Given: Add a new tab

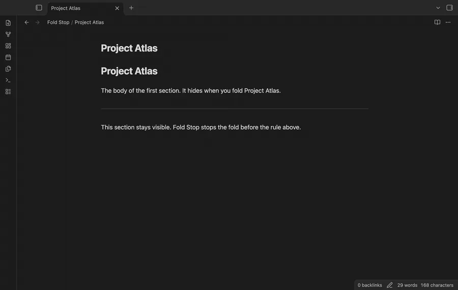Looking at the screenshot, I should [131, 8].
